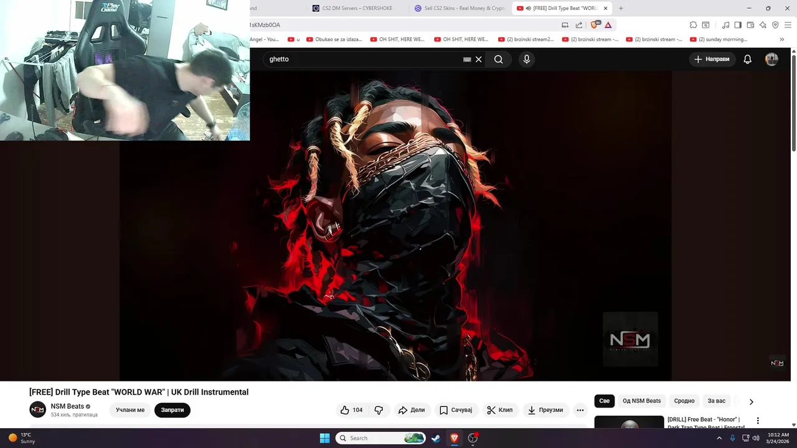Open the Brave main hamburger menu
The image size is (797, 448).
pyautogui.click(x=788, y=25)
